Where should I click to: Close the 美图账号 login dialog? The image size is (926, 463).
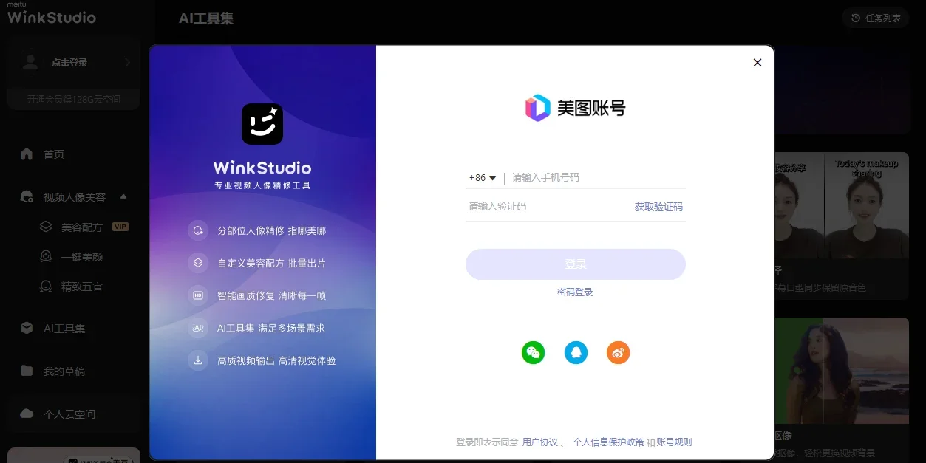pyautogui.click(x=757, y=63)
